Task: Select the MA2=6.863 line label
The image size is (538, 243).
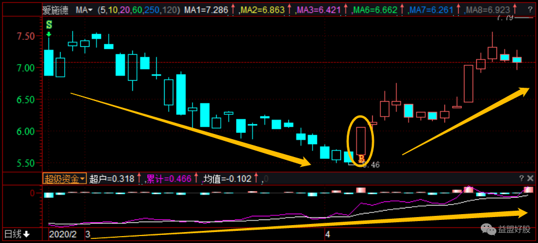Action: point(262,10)
